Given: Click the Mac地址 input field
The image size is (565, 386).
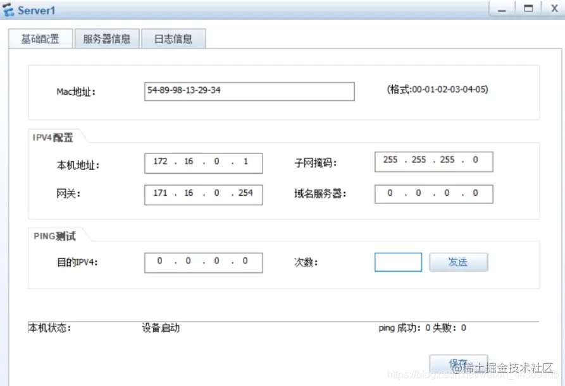Looking at the screenshot, I should click(x=249, y=92).
